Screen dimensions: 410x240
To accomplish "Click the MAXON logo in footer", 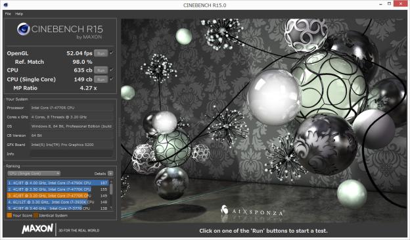I will pos(37,229).
